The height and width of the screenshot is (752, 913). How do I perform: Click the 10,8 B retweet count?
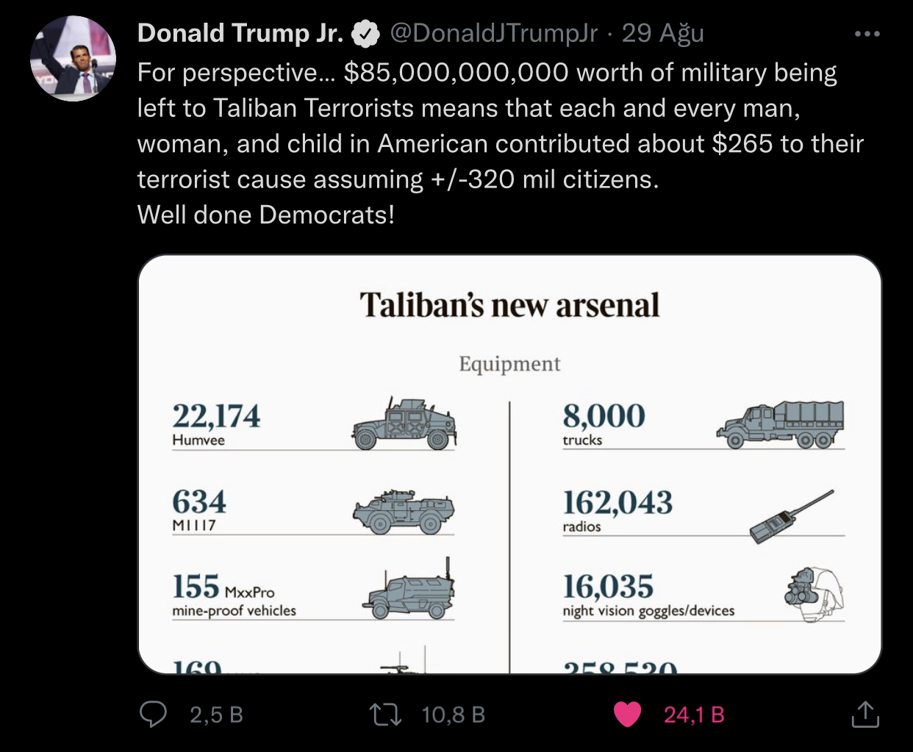pos(453,715)
